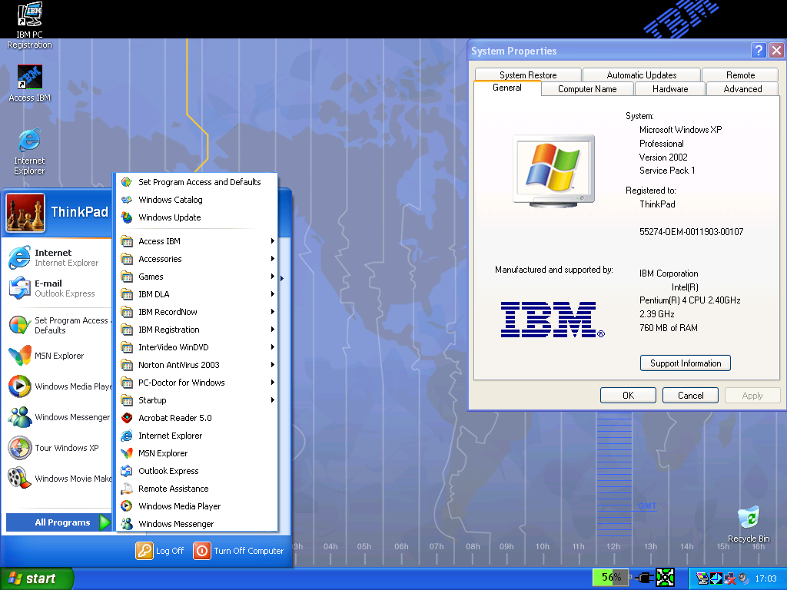Image resolution: width=787 pixels, height=590 pixels.
Task: Expand the PC-Doctor for Windows submenu
Action: 181,383
